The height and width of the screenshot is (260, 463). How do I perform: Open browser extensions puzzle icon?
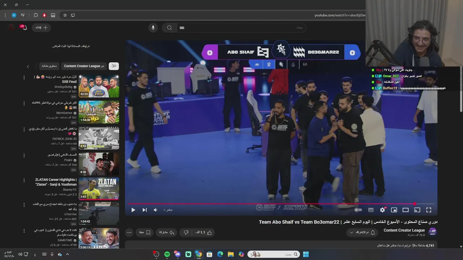tap(36, 15)
